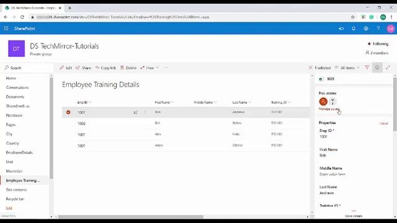Click Middle Name 'Enter value here' field
397x223 pixels.
pyautogui.click(x=332, y=174)
